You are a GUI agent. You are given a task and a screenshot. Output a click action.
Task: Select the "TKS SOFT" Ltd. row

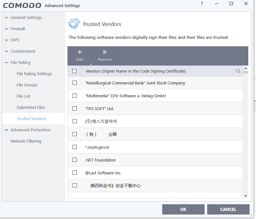pyautogui.click(x=155, y=109)
